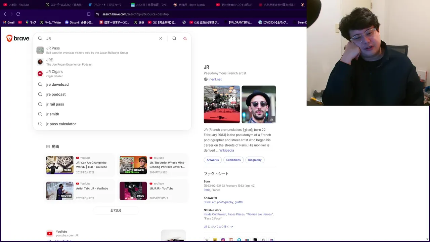Open the Discord bookmark
The width and height of the screenshot is (430, 242).
79,23
